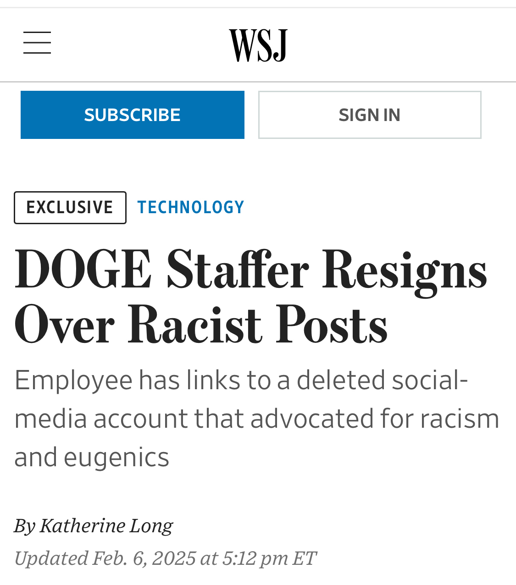Screen dimensions: 516x585
Task: Click the word "Staffer" in the headline
Action: click(238, 270)
